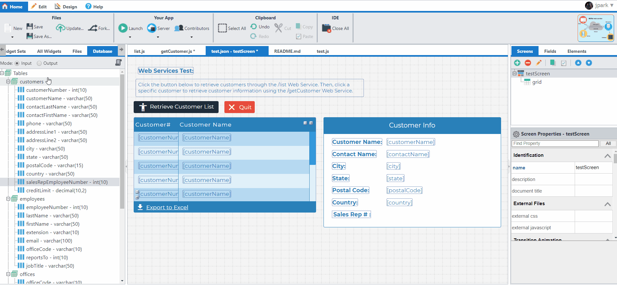Image resolution: width=617 pixels, height=285 pixels.
Task: Collapse the customers table node
Action: tap(8, 81)
